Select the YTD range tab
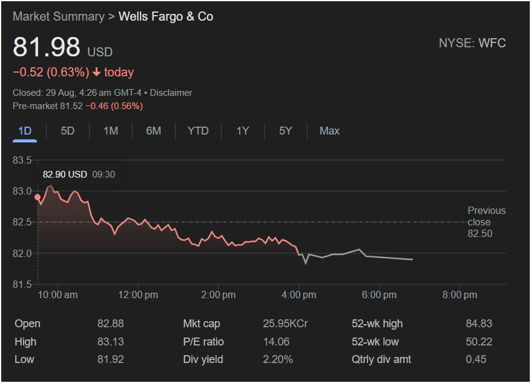The width and height of the screenshot is (531, 383). (x=198, y=131)
